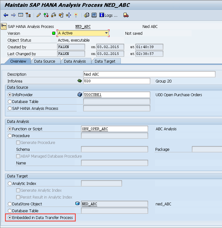
Task: Click the Procedure input field
Action: coord(115,136)
